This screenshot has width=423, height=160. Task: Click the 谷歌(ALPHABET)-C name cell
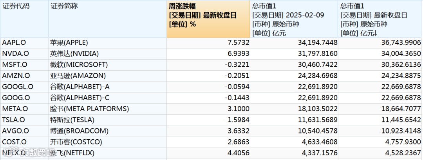coord(107,98)
